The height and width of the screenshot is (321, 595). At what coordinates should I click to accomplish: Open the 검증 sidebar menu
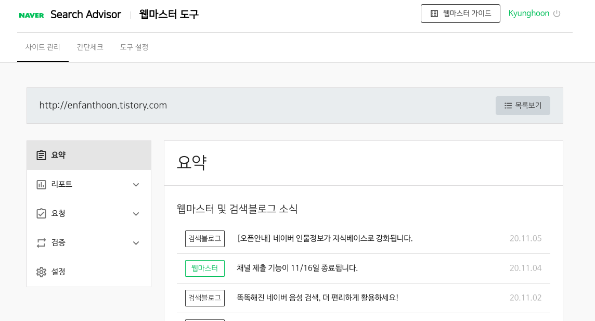[x=89, y=243]
